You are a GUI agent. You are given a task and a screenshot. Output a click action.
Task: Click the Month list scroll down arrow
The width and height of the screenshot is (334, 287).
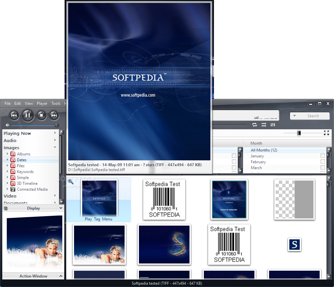(329, 170)
